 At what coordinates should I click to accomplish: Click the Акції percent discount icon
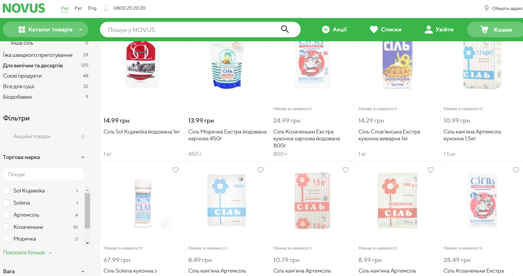(x=325, y=29)
